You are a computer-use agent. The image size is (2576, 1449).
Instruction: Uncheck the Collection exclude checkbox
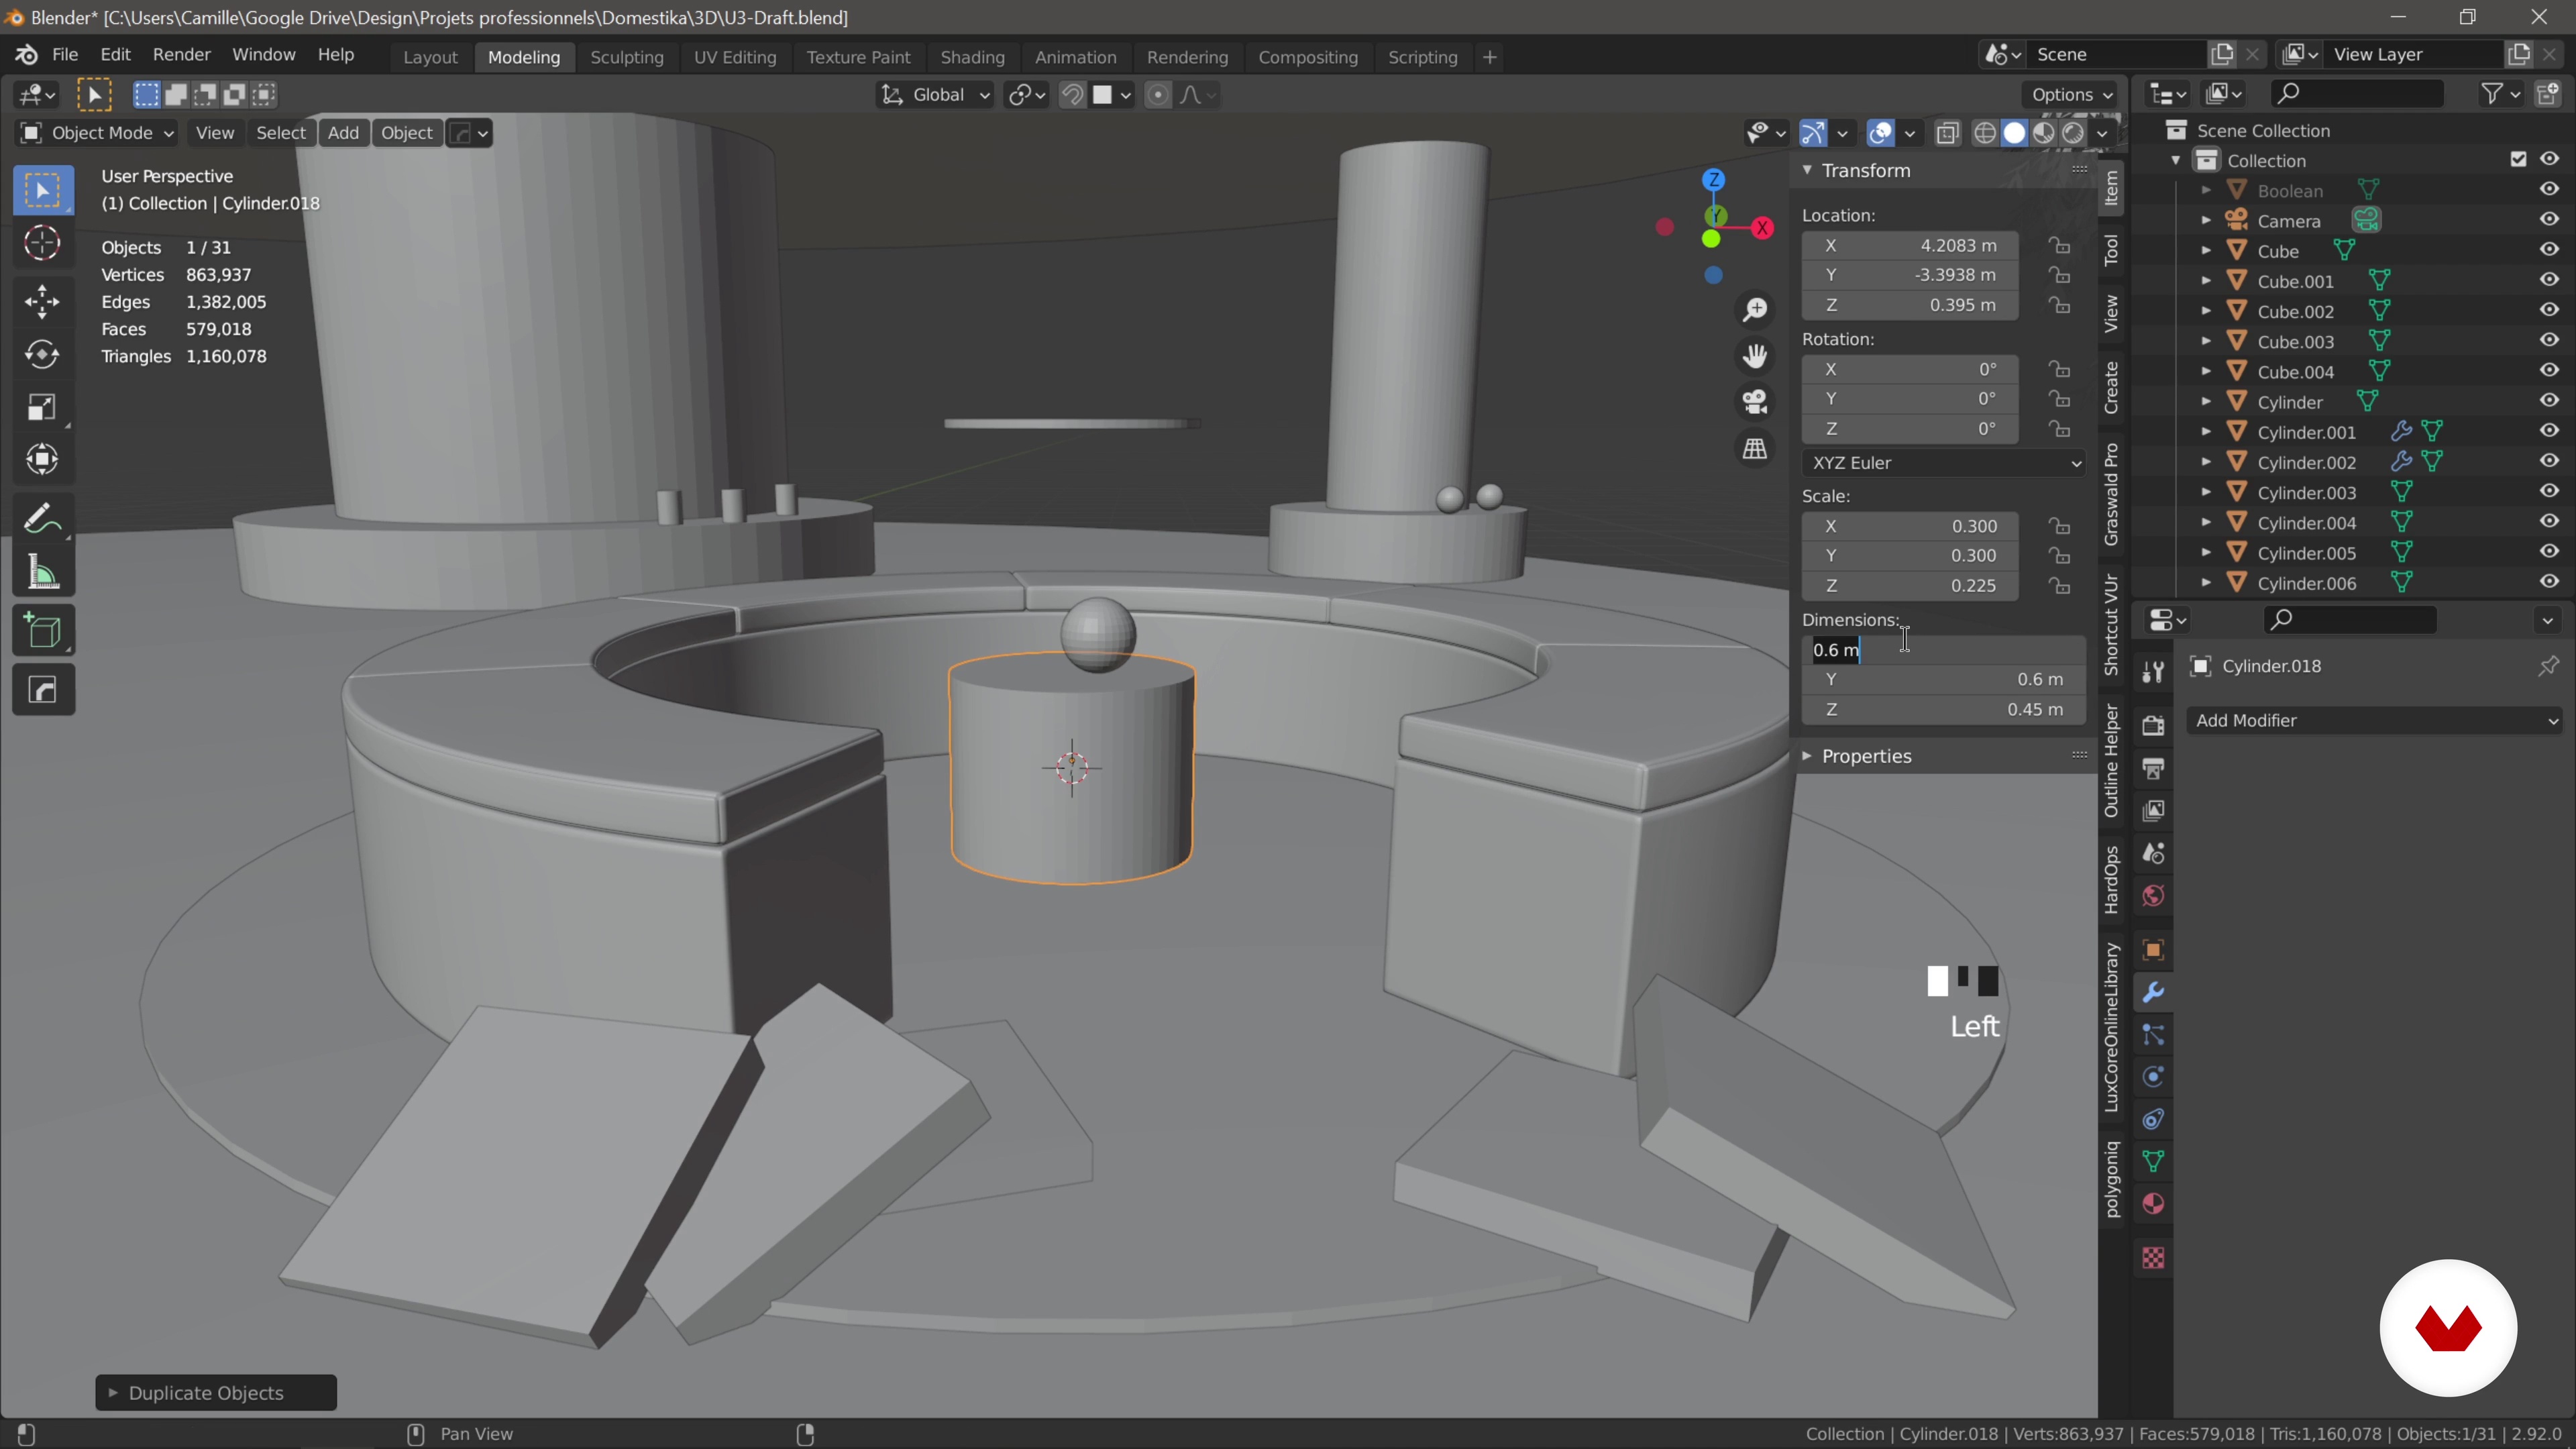(2518, 160)
